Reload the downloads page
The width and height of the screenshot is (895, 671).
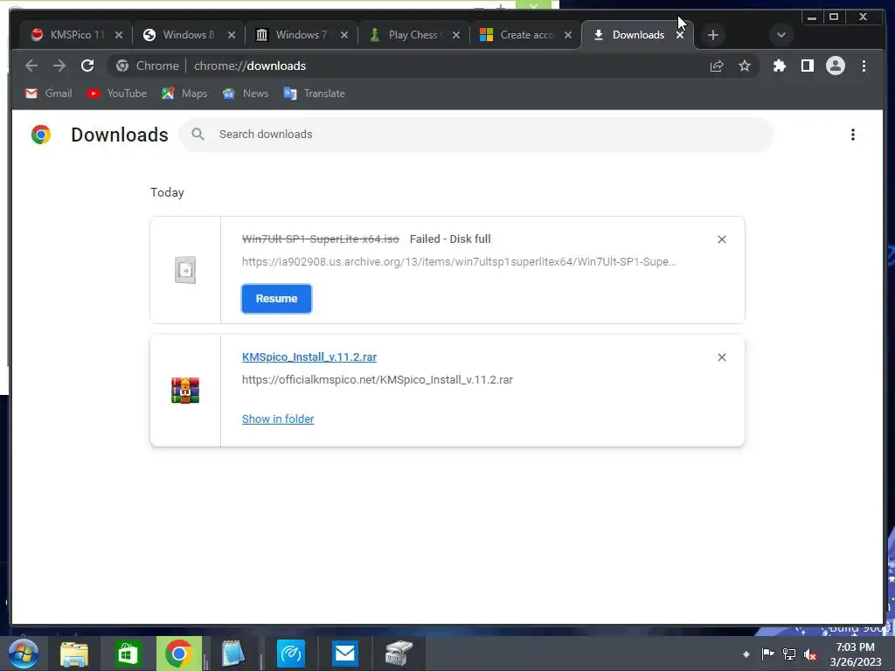(x=87, y=66)
